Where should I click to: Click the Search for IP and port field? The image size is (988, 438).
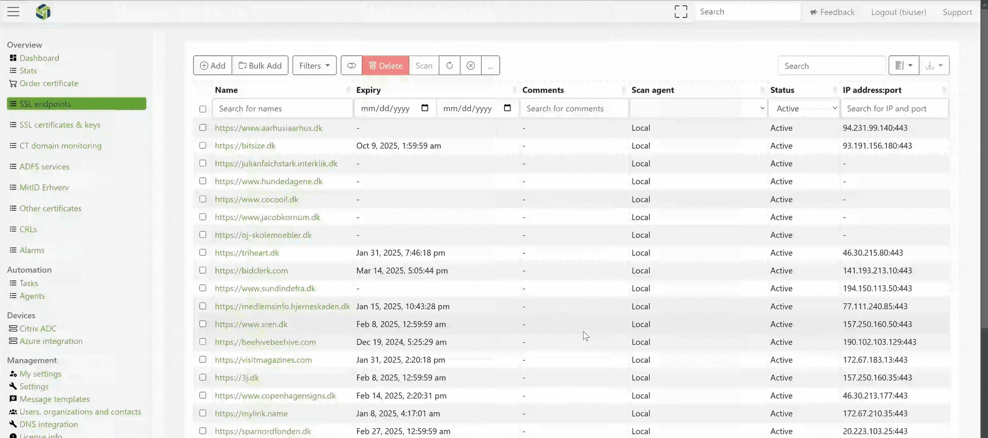point(895,108)
